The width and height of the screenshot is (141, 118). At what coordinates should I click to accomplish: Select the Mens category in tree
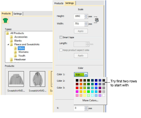pyautogui.click(x=21, y=48)
